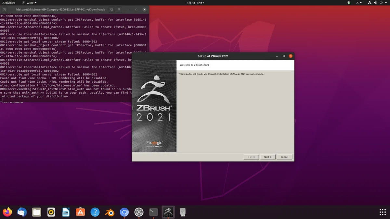
Task: Launch Blender from the dock
Action: pos(110,212)
